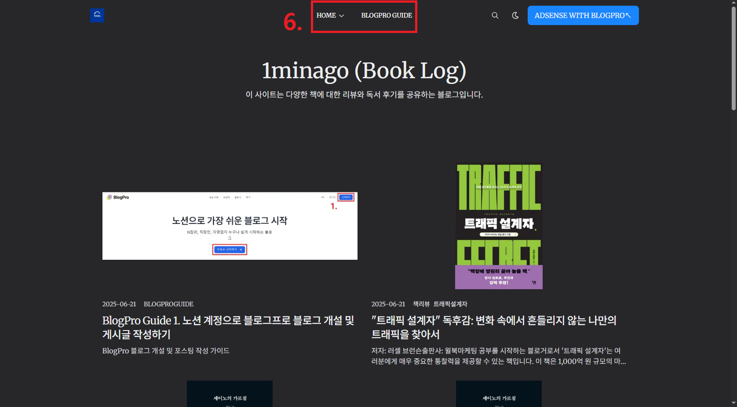
Task: Open the BlogPro Guide 1 post title
Action: (x=228, y=327)
